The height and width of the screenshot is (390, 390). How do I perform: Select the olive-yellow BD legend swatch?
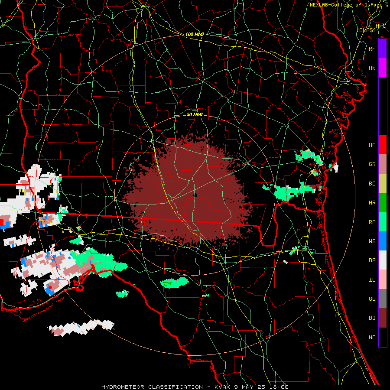coord(383,183)
